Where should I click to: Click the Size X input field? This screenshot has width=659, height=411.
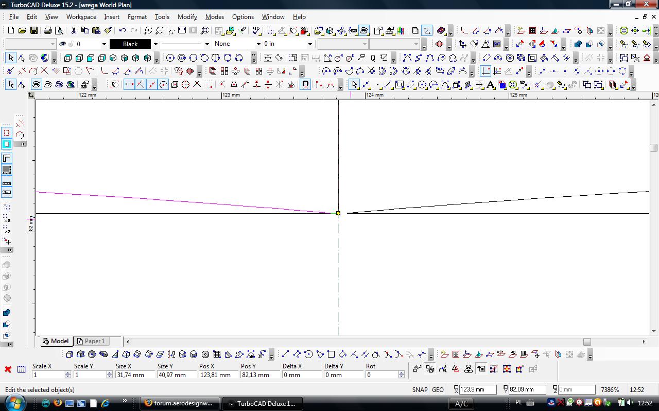tap(134, 375)
